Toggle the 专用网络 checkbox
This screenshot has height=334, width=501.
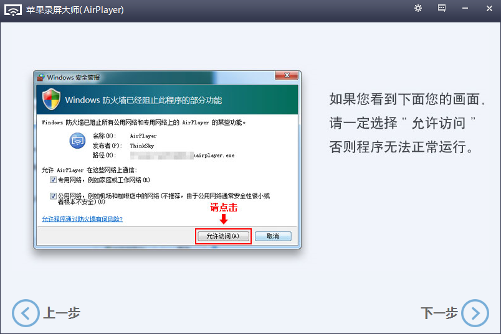pyautogui.click(x=53, y=180)
